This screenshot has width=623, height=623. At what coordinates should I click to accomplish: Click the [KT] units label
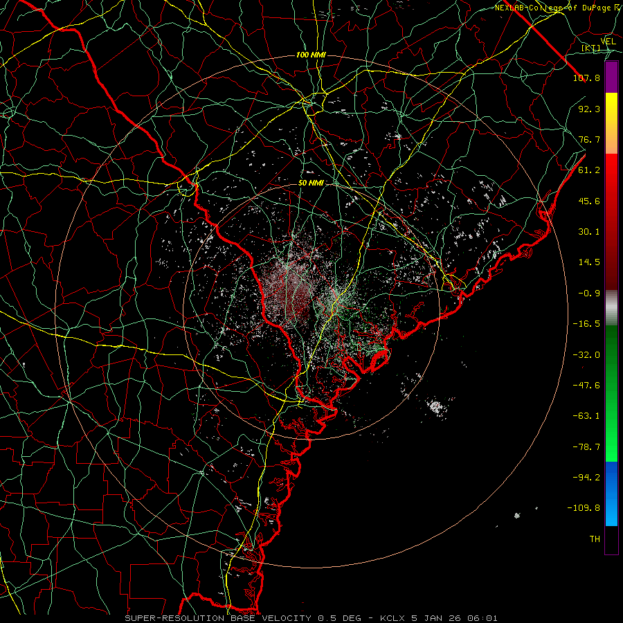(x=591, y=48)
